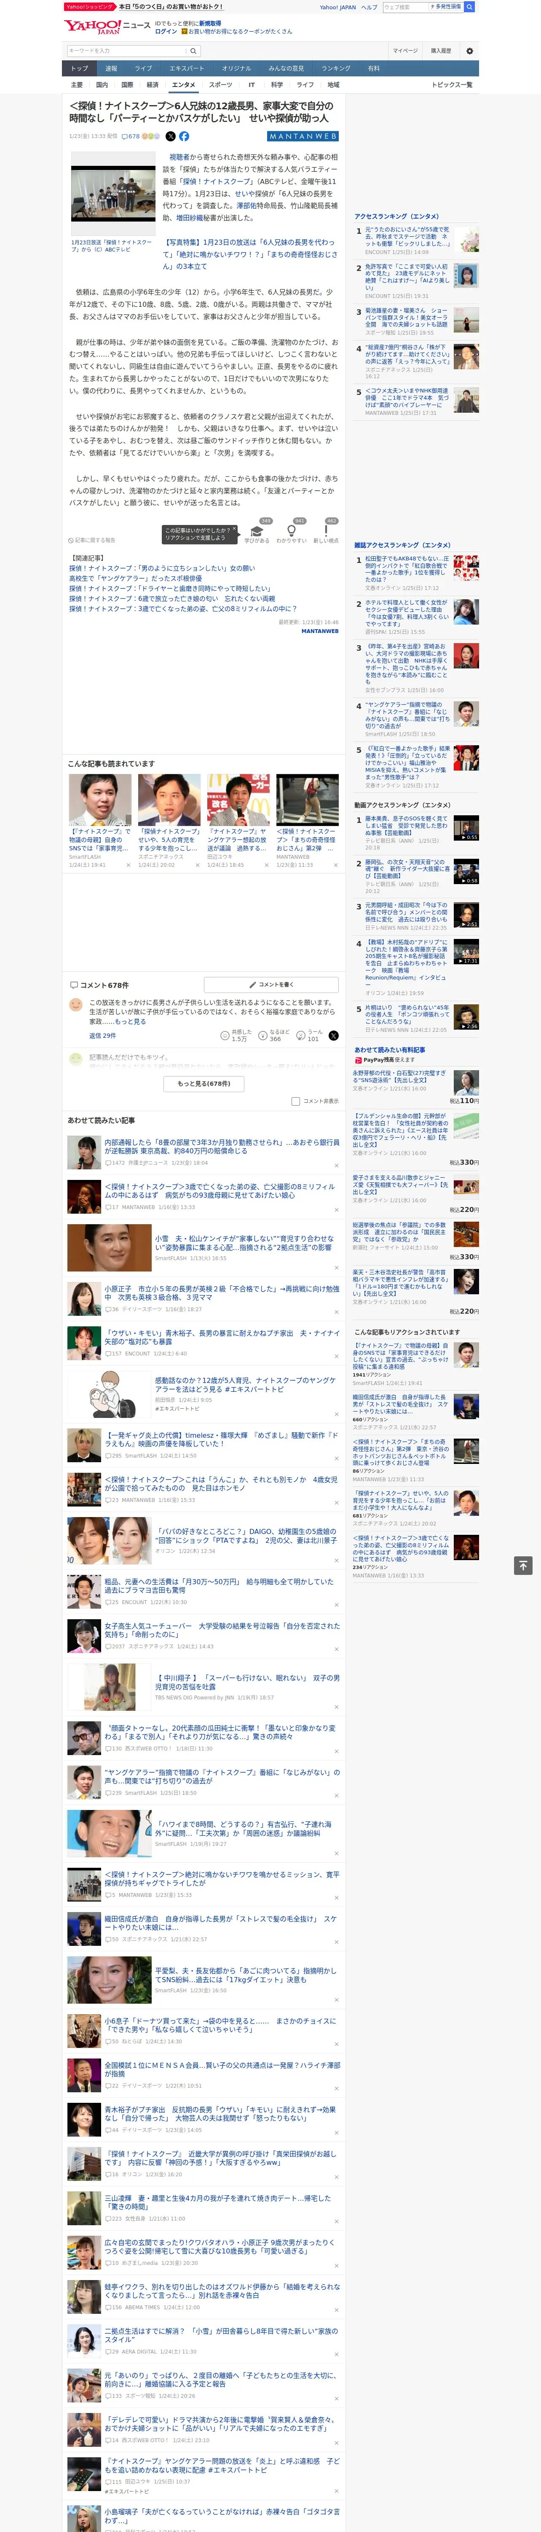Click the Yahoo!ショッピング red badge

point(89,7)
